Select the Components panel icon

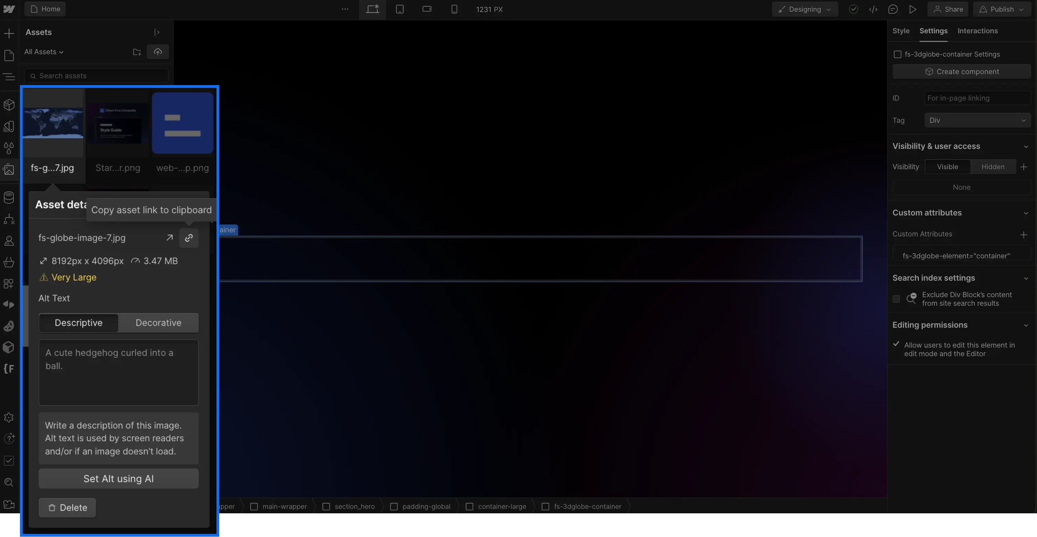(x=10, y=105)
